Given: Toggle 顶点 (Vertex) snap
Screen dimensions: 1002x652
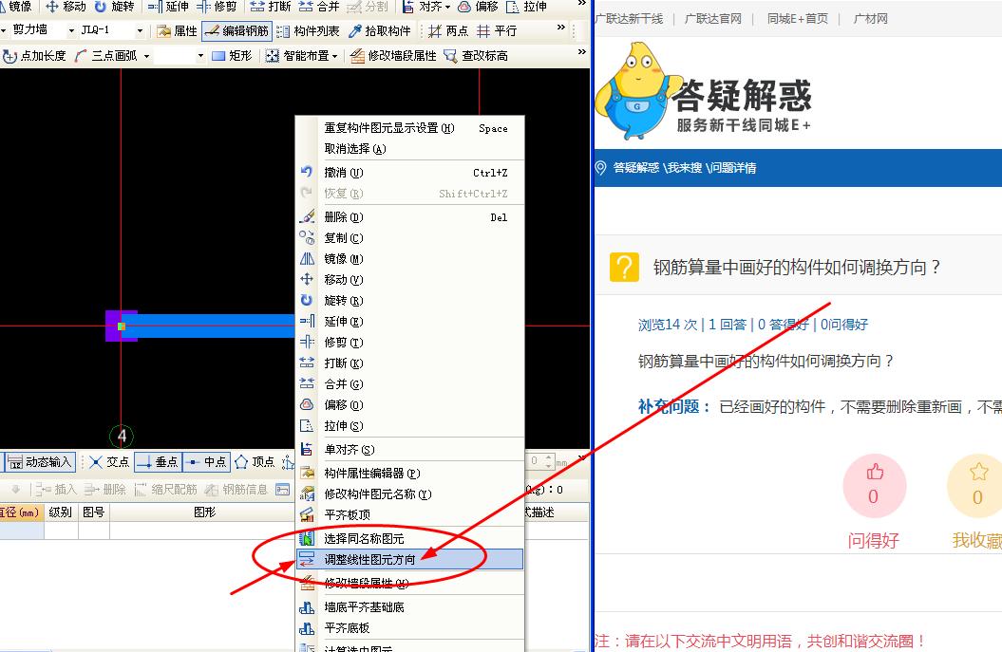Looking at the screenshot, I should point(255,461).
